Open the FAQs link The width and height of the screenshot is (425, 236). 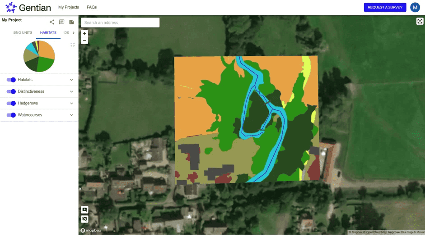click(92, 7)
